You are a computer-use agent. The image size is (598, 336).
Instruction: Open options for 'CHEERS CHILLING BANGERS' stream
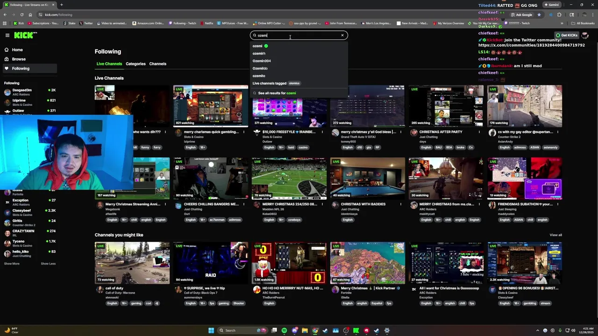click(x=243, y=204)
